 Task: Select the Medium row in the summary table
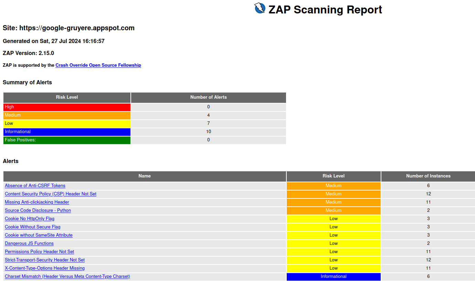click(x=67, y=115)
